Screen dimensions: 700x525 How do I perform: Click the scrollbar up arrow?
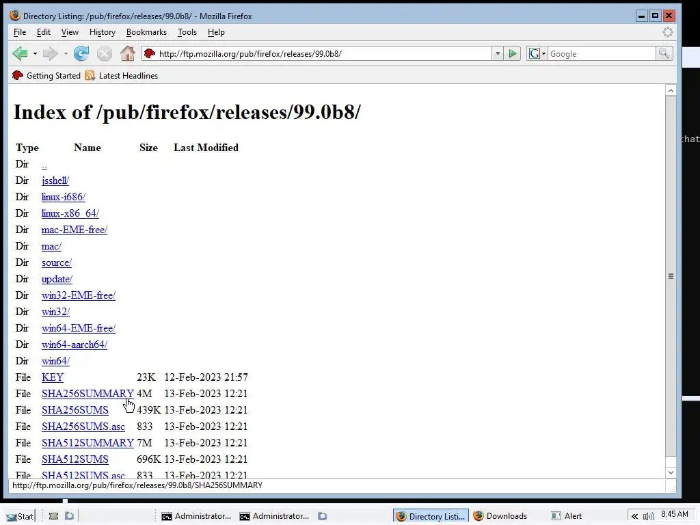[x=671, y=91]
